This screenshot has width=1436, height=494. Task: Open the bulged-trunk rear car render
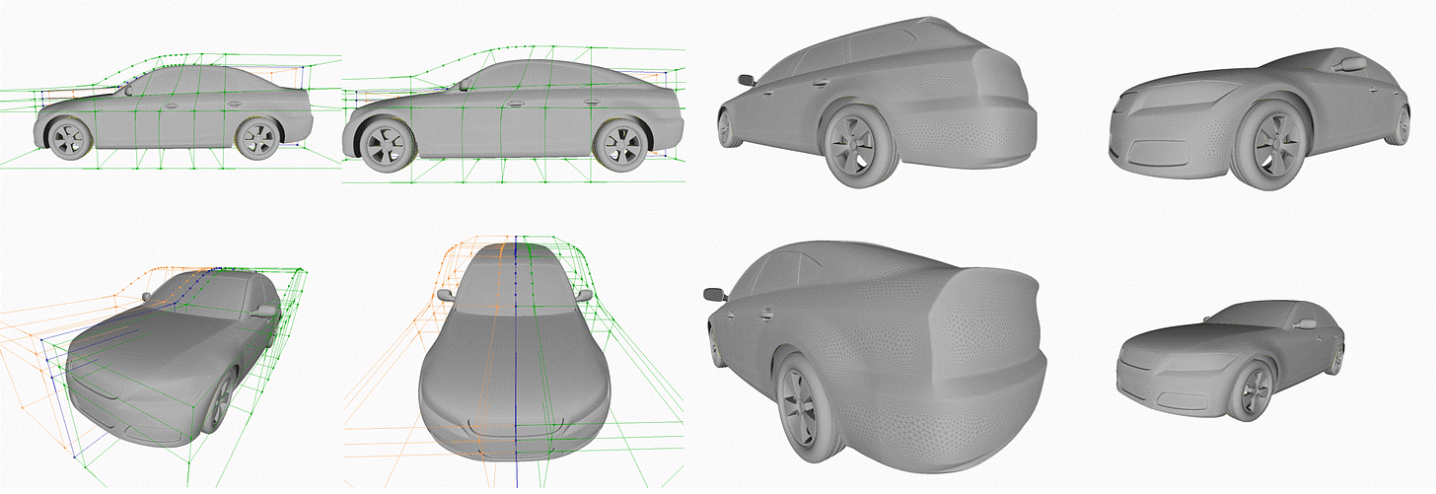[x=875, y=358]
